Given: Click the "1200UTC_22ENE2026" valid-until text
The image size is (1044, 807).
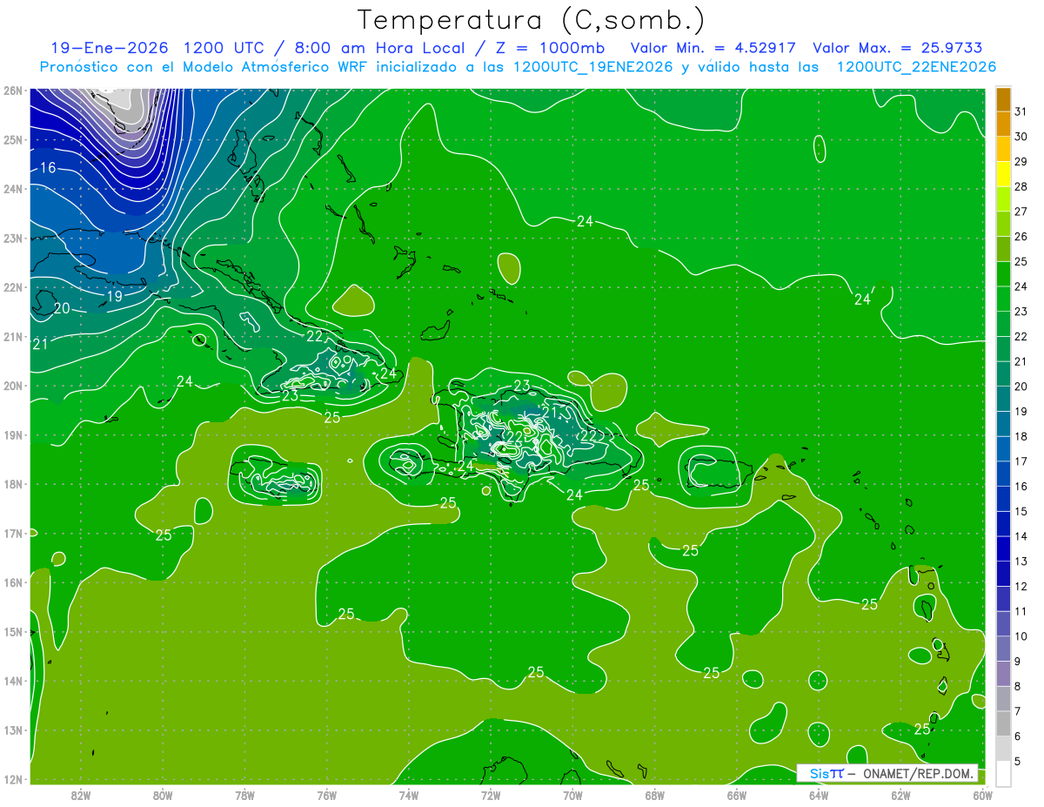Looking at the screenshot, I should tap(916, 67).
